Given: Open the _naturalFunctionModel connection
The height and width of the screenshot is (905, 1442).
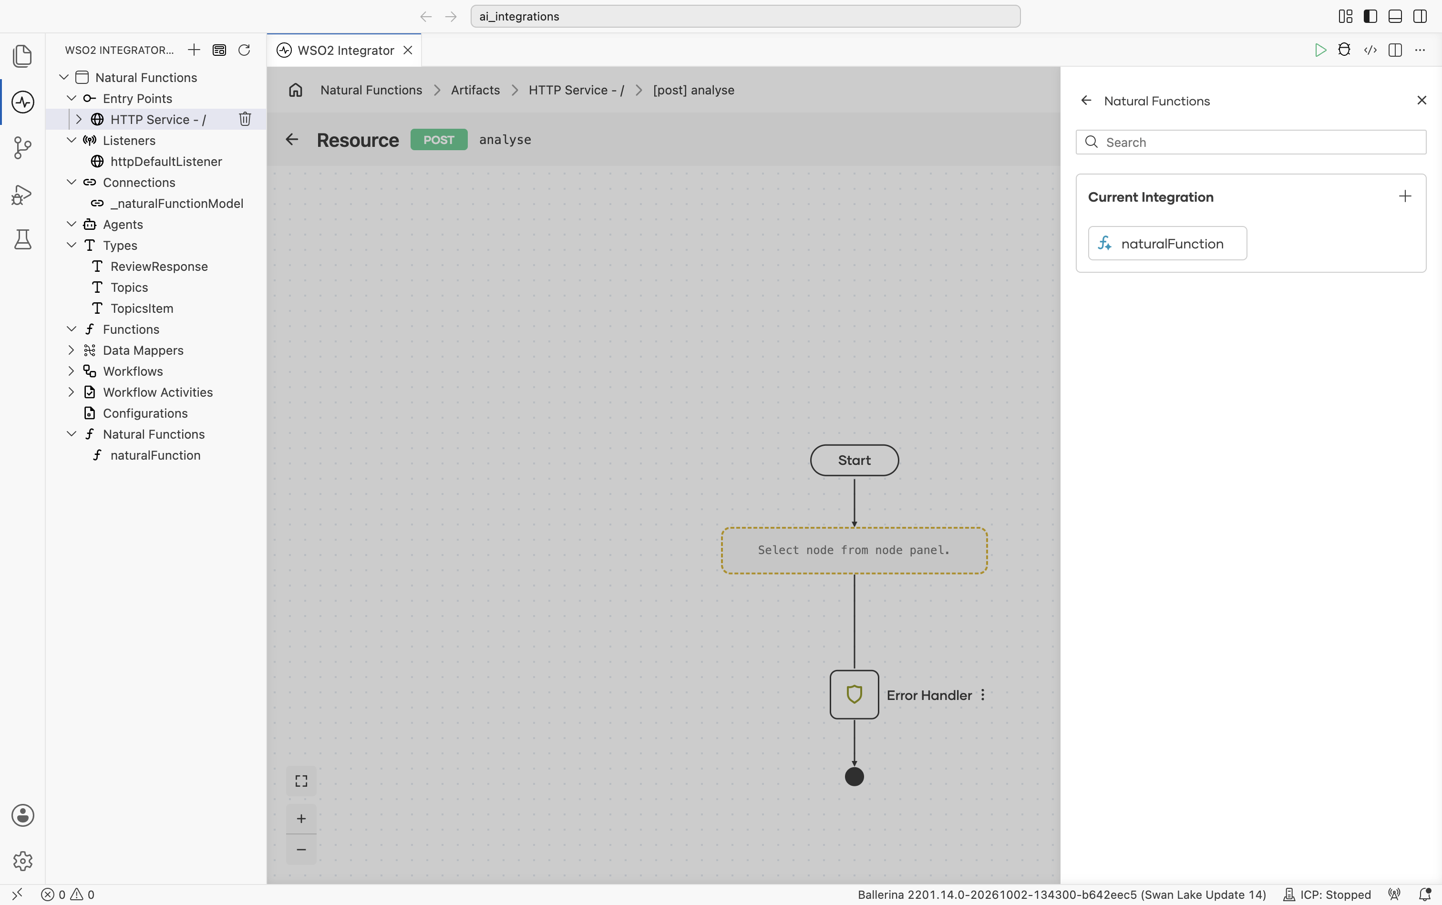Looking at the screenshot, I should 177,204.
